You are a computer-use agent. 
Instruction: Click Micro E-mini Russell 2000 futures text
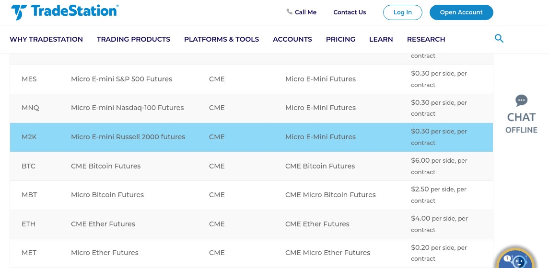128,137
